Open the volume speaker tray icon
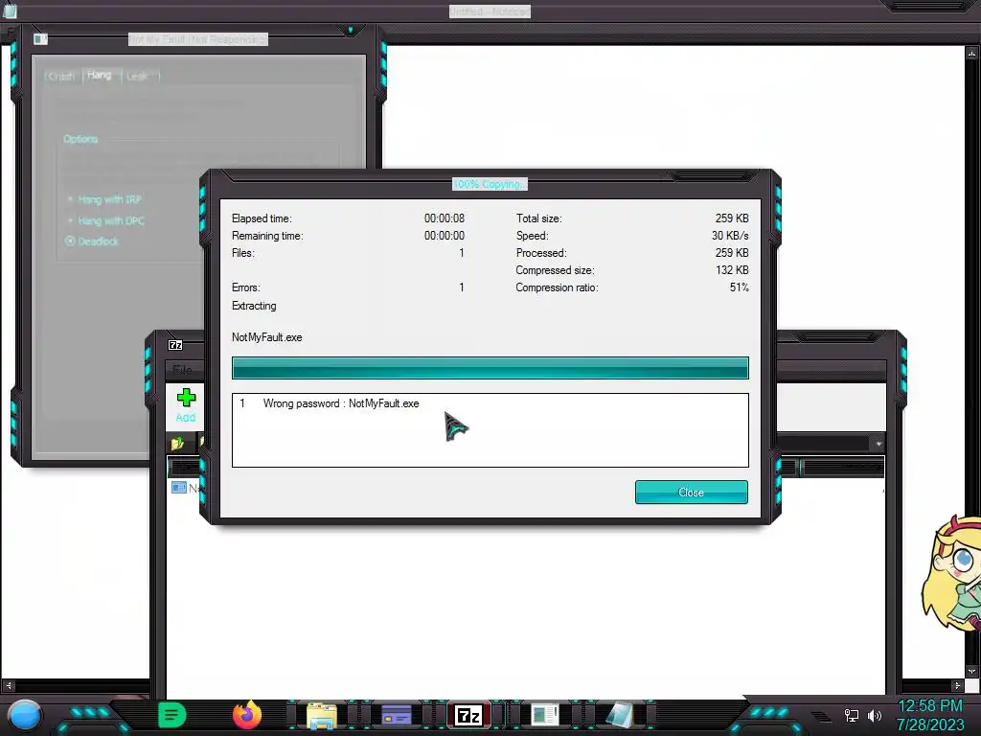Viewport: 981px width, 736px height. pos(875,715)
